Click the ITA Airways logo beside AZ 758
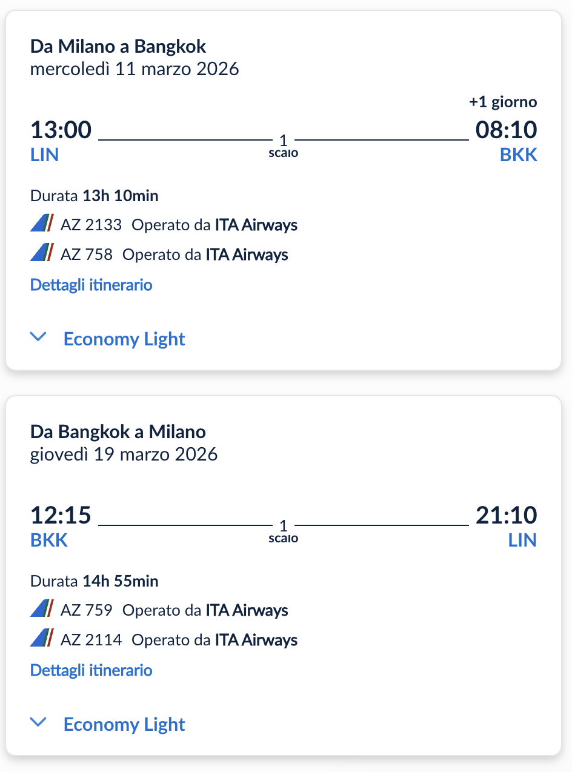572x772 pixels. [x=42, y=253]
